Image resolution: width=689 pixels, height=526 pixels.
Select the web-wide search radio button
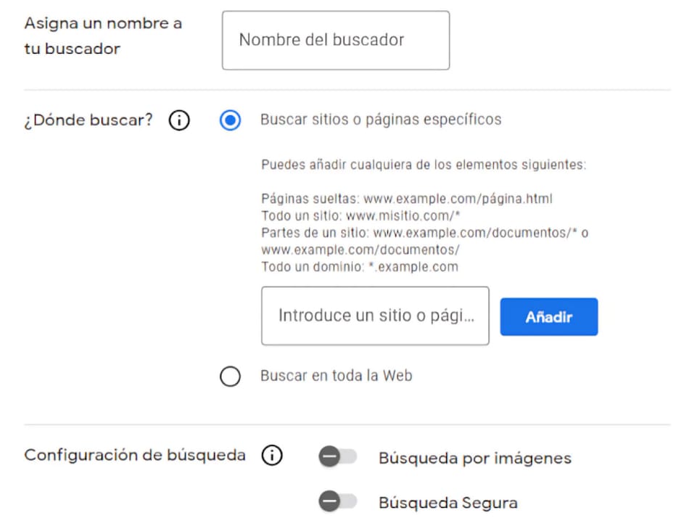tap(230, 377)
